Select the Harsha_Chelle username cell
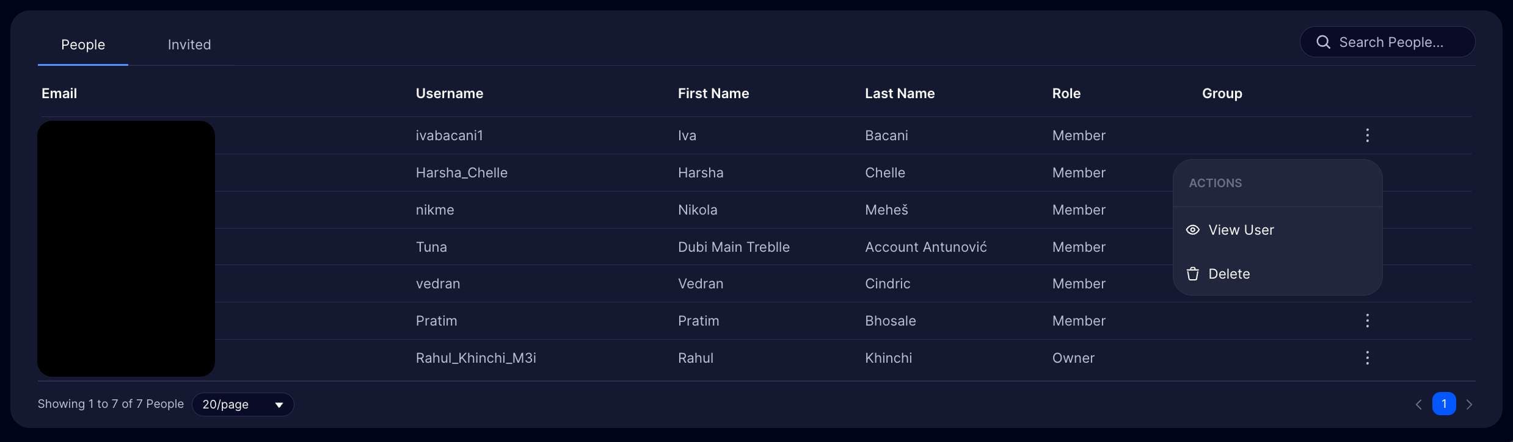The width and height of the screenshot is (1513, 442). tap(461, 173)
